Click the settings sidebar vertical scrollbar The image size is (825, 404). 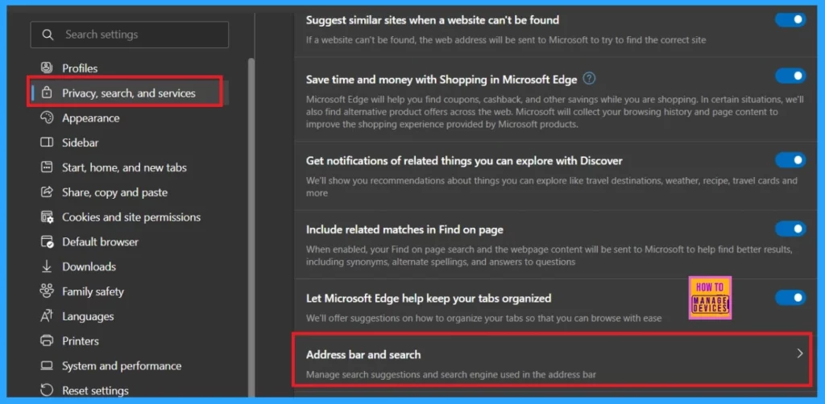[x=251, y=227]
